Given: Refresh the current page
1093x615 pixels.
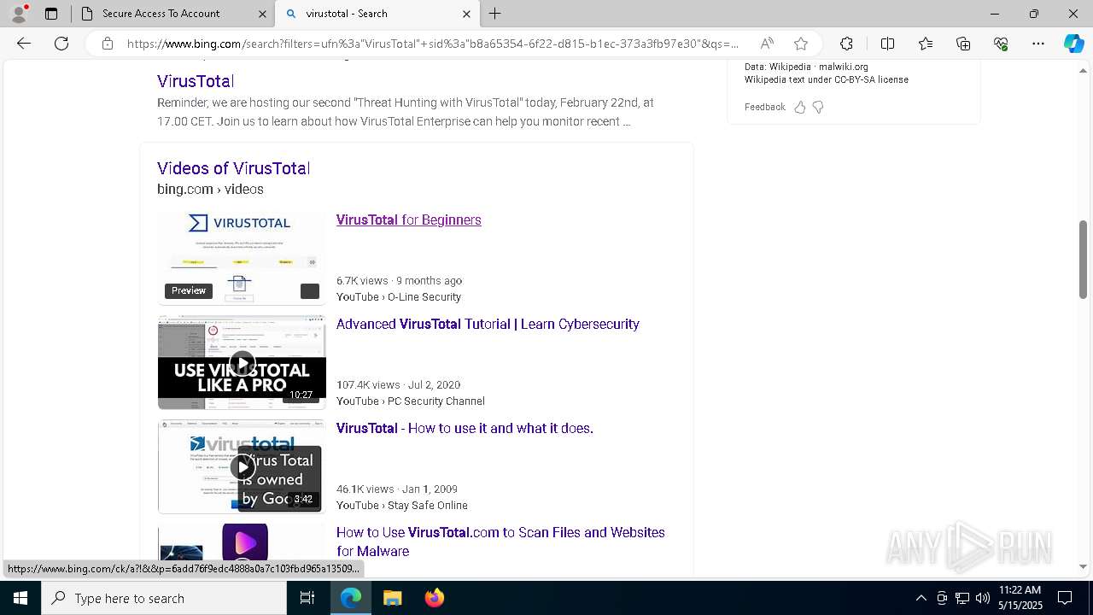Looking at the screenshot, I should pos(61,44).
